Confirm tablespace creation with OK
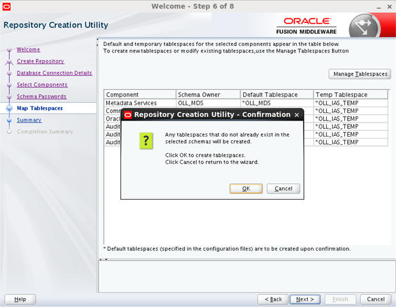 coord(246,188)
